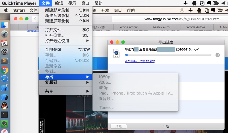The image size is (228, 133).
Task: Open the 帮助 menu in Safari menu bar
Action: coord(131,10)
